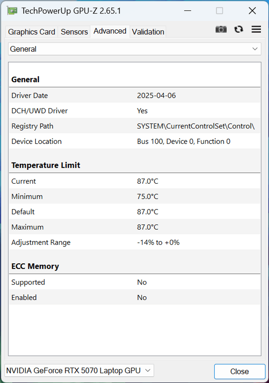Click the TechPowerUp GPU-Z 2.65.1 title
The height and width of the screenshot is (383, 269).
coord(71,11)
